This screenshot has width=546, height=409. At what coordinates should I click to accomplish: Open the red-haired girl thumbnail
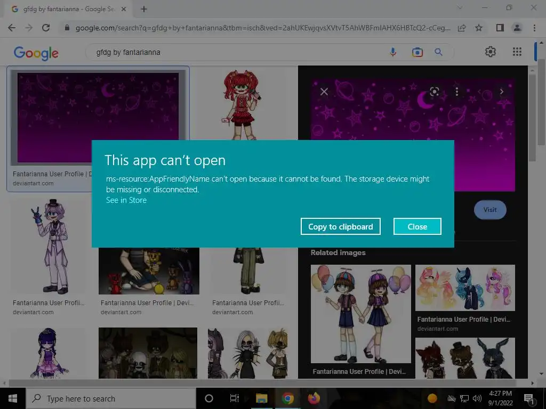pyautogui.click(x=243, y=104)
